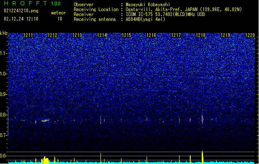
Task: Click the 'Receiving antenna' label
Action: (95, 19)
